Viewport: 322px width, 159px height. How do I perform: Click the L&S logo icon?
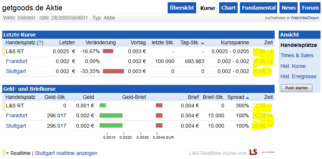point(254,152)
